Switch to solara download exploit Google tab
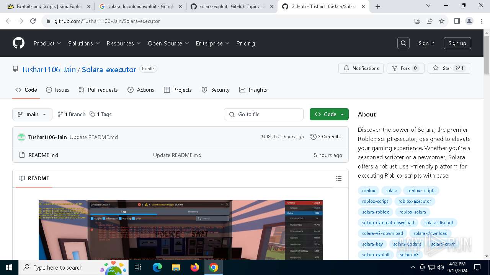 (140, 6)
